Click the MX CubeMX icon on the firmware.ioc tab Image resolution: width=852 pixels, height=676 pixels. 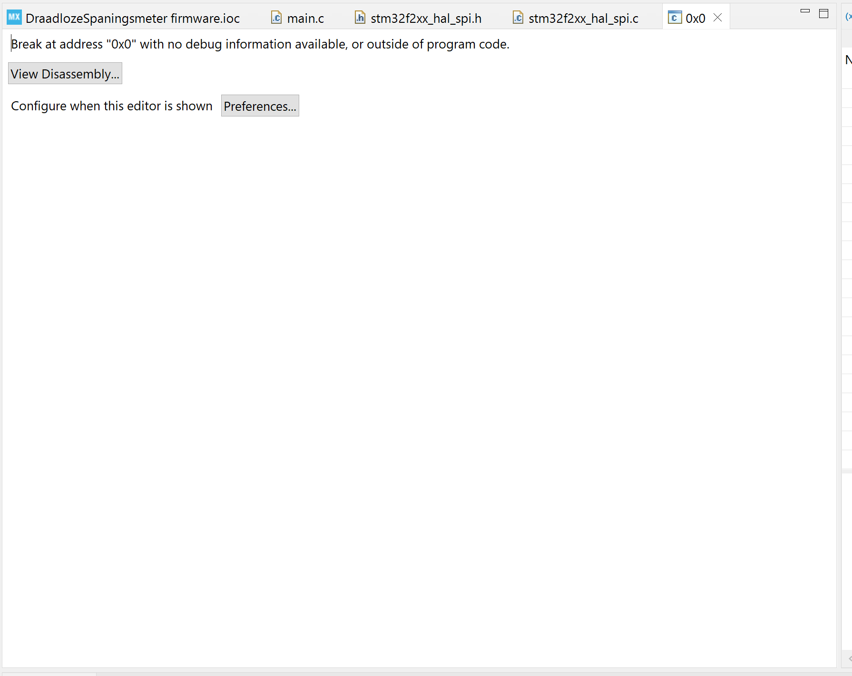pyautogui.click(x=13, y=18)
